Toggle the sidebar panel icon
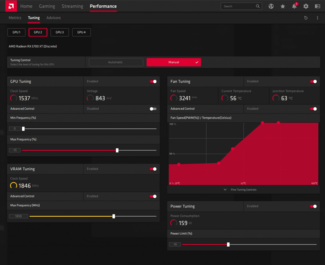 pos(317,6)
